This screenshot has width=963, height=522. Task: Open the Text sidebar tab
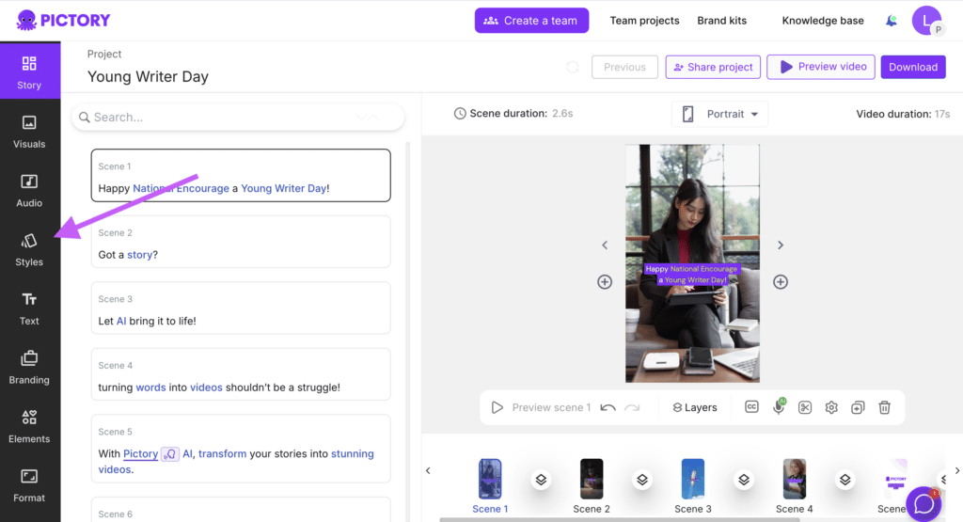pyautogui.click(x=29, y=308)
